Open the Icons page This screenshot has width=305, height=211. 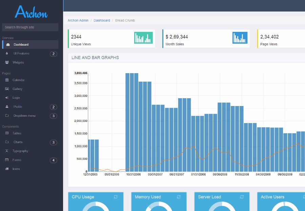pyautogui.click(x=16, y=169)
